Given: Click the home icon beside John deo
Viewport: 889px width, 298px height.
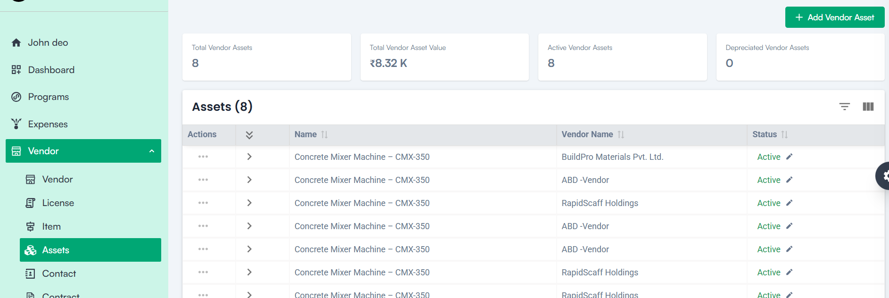Looking at the screenshot, I should (16, 43).
